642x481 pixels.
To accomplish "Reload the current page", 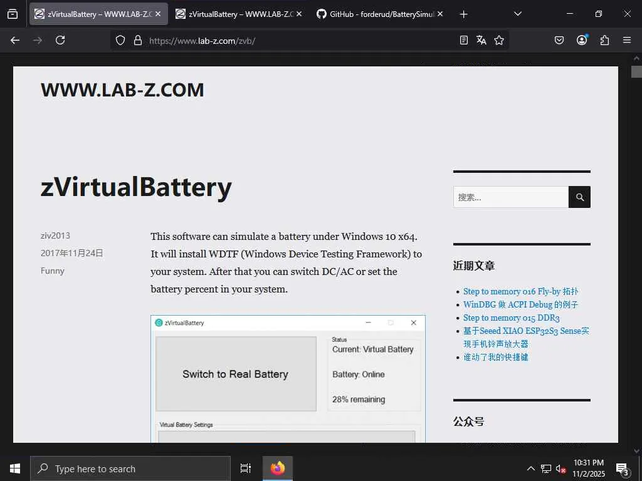I will 60,40.
